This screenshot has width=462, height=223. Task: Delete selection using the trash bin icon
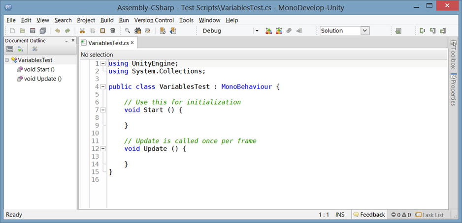[113, 30]
